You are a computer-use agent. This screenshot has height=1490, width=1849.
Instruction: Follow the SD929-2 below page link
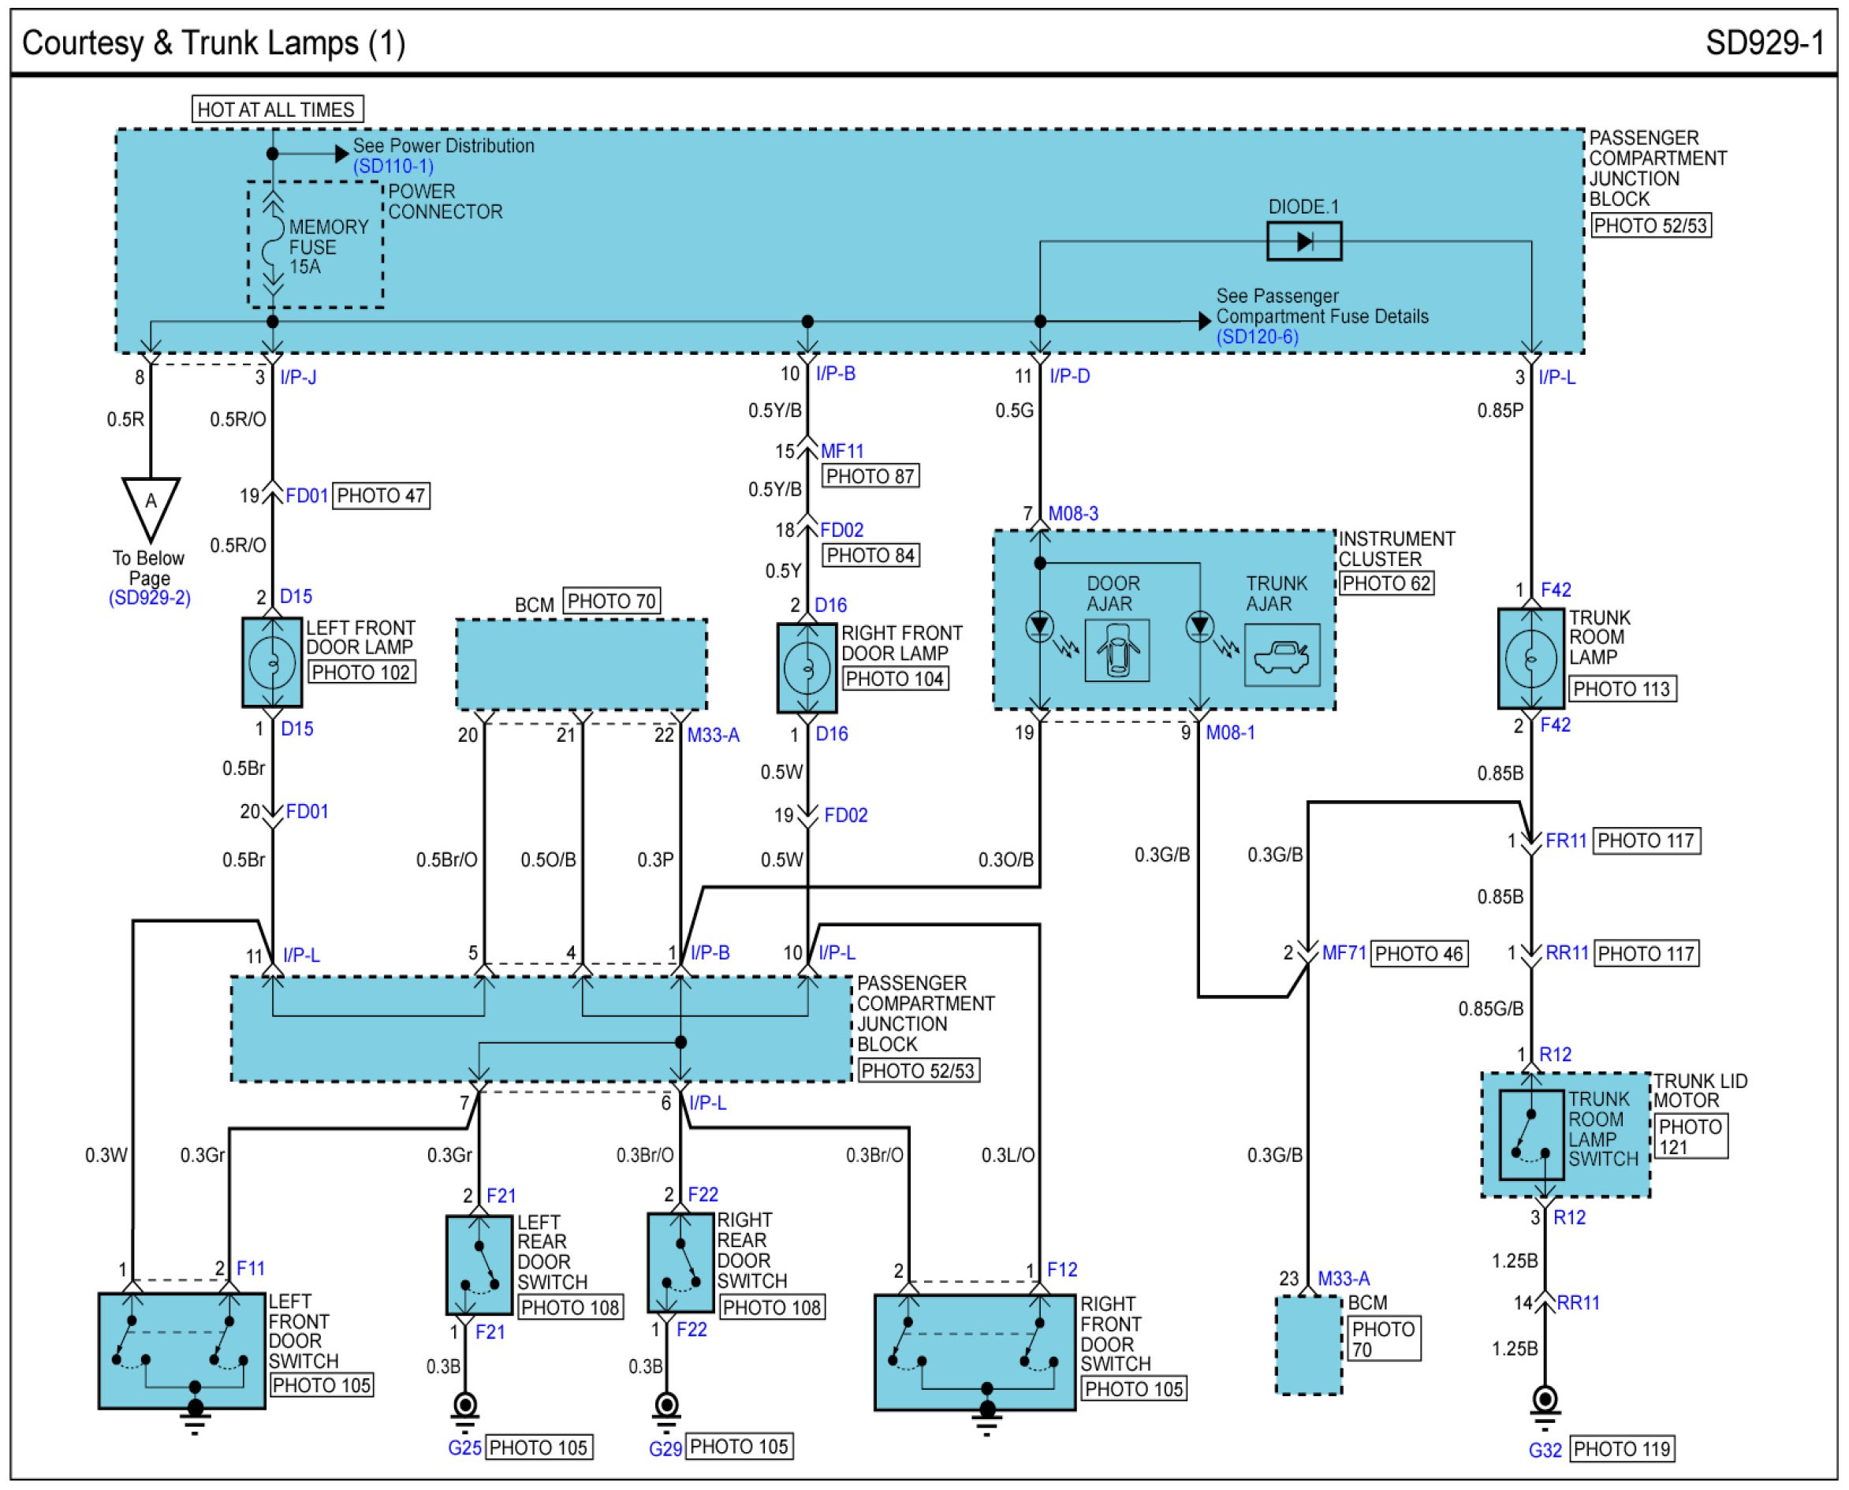point(149,598)
